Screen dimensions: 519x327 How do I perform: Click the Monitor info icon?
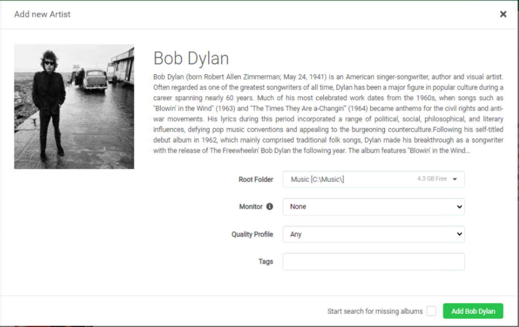click(270, 206)
